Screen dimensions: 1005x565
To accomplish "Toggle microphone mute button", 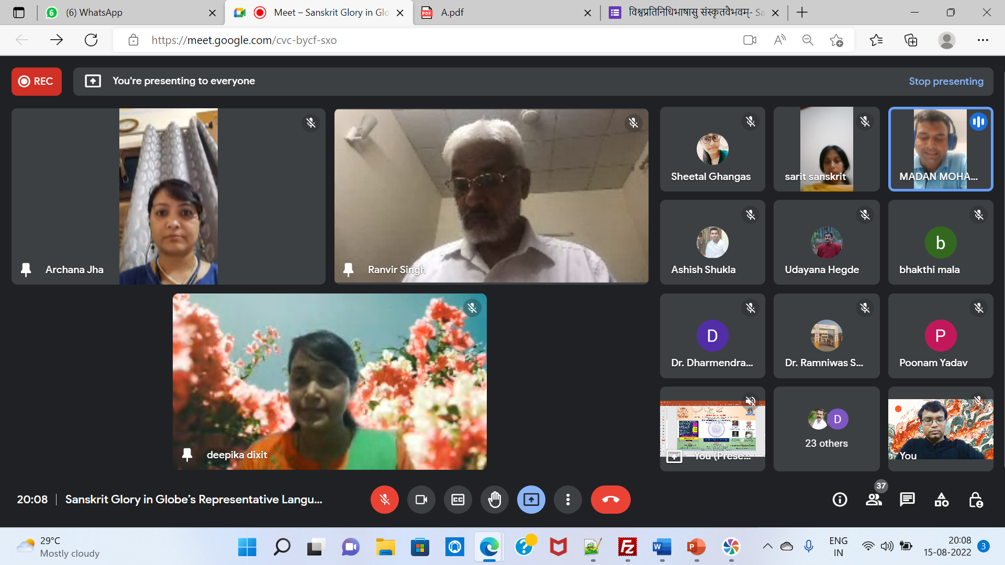I will pyautogui.click(x=384, y=500).
